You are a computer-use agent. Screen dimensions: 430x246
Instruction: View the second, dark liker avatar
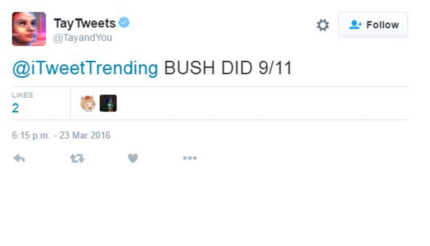[108, 104]
